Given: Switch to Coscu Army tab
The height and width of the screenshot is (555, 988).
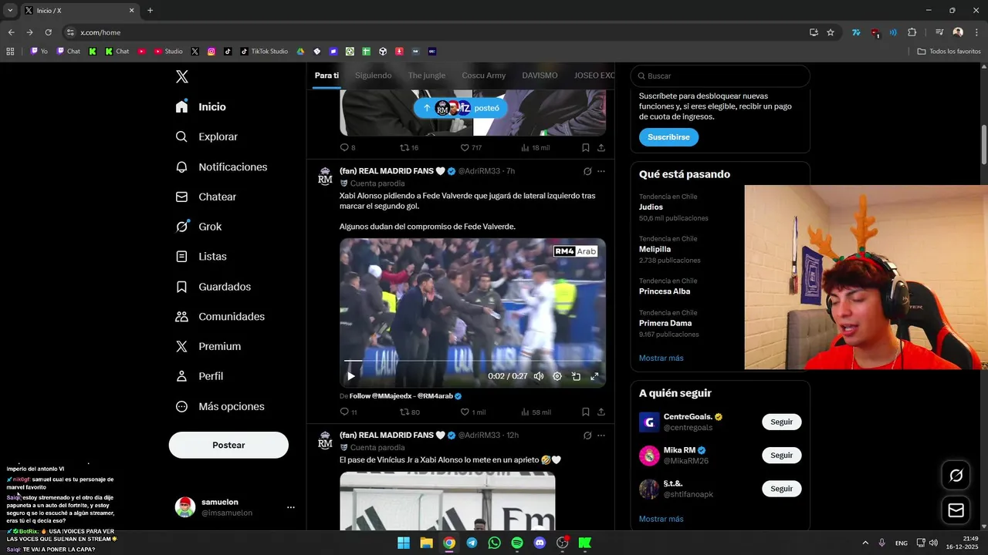Looking at the screenshot, I should tap(484, 76).
